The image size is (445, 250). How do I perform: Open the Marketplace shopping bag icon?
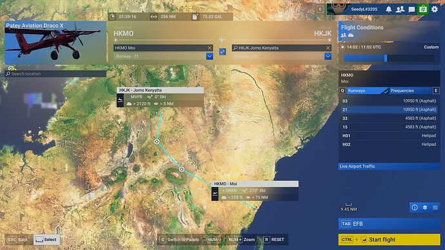pos(423,10)
